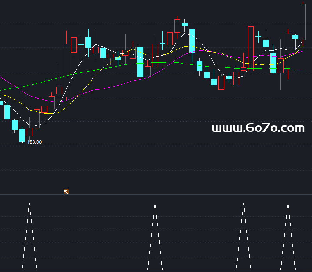Viewport: 312px width, 272px height.
Task: Click the third signal spike in indicator panel
Action: coord(243,236)
